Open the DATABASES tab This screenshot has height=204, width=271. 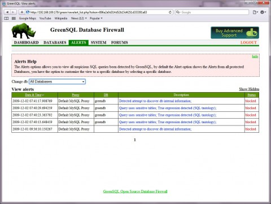(x=55, y=42)
